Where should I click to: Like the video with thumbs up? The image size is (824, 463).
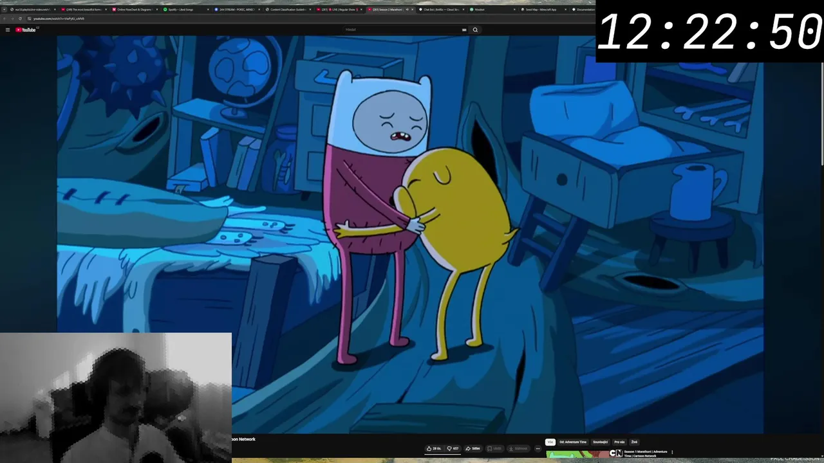[x=433, y=448]
